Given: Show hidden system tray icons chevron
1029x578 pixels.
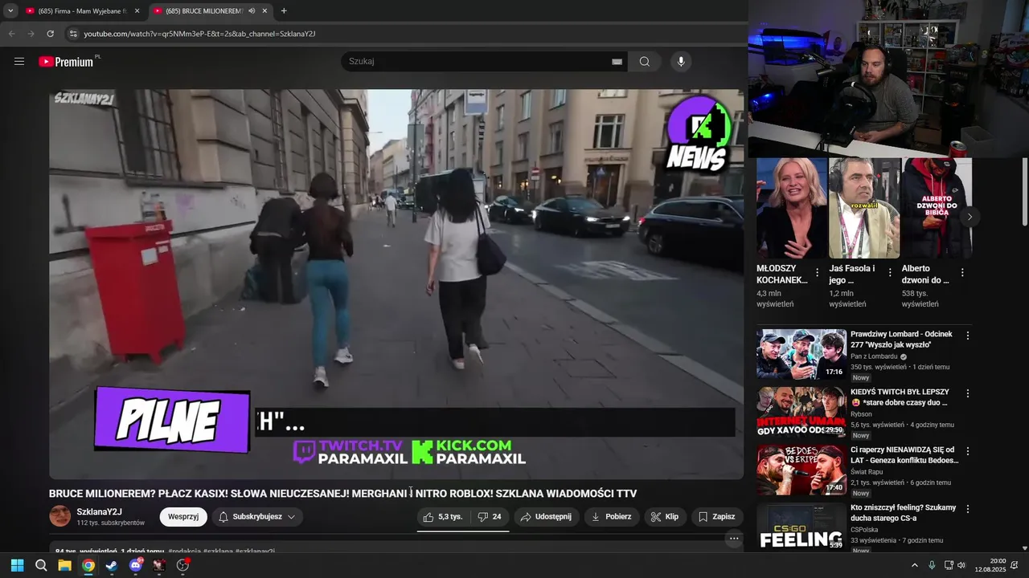Looking at the screenshot, I should 914,565.
